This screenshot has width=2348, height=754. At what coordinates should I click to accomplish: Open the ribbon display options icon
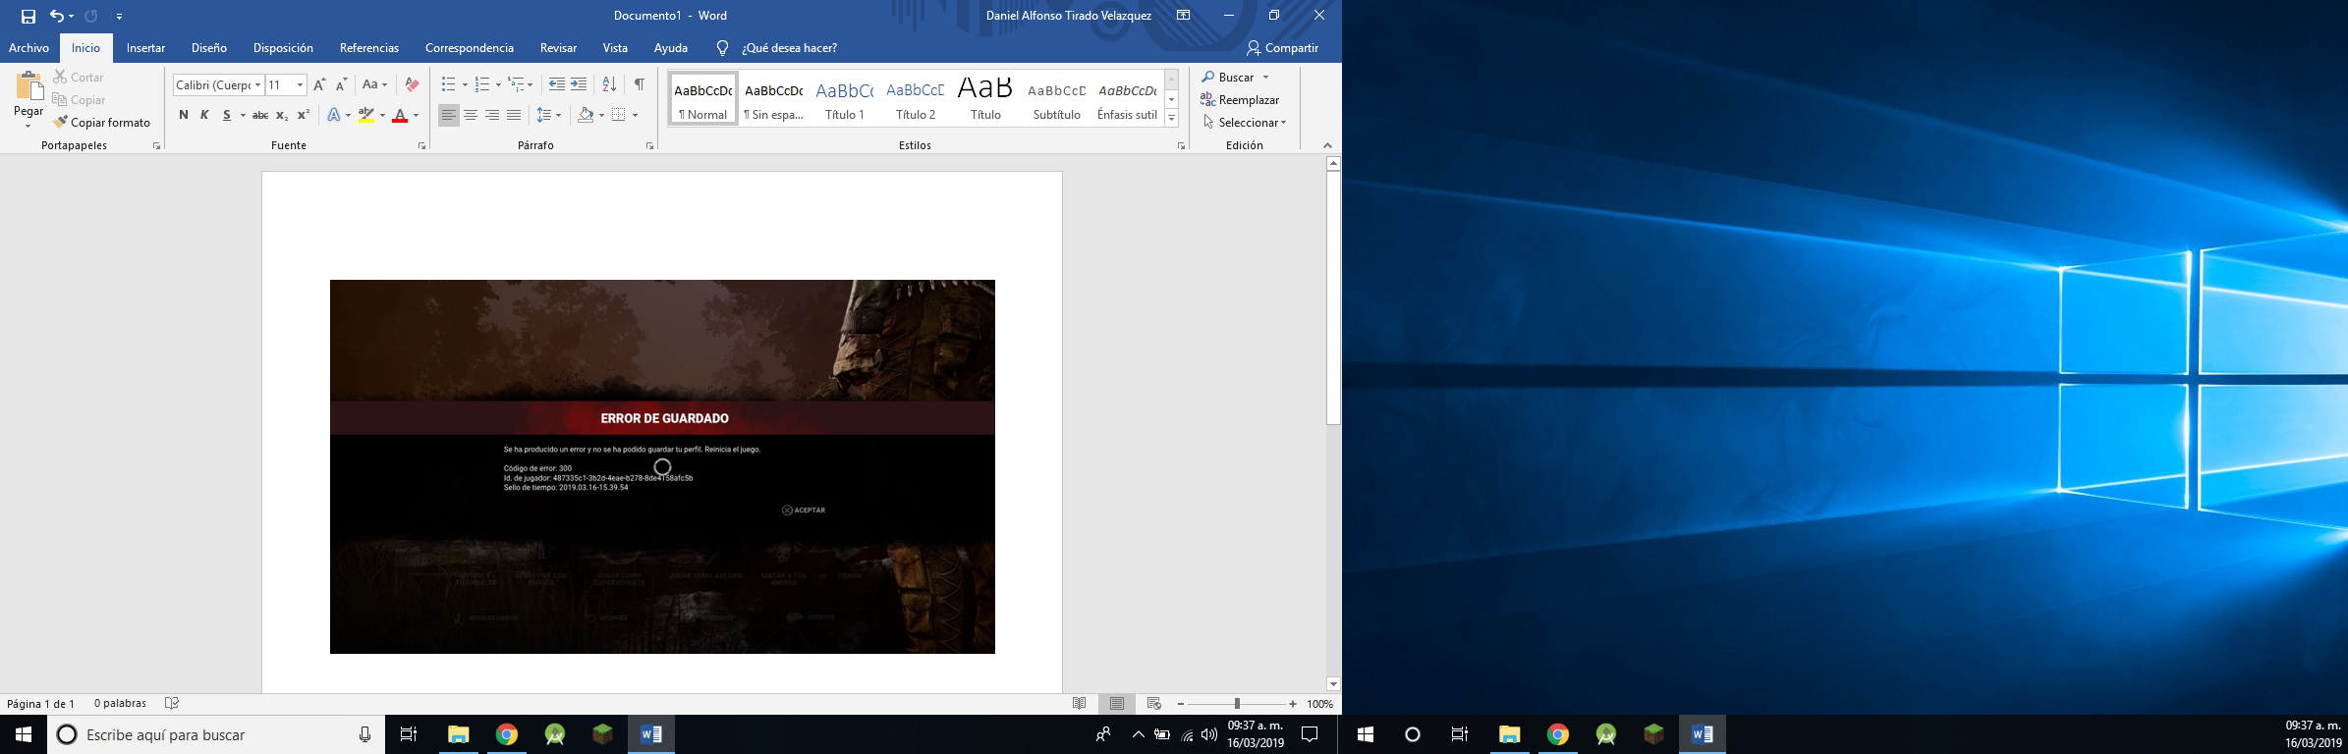click(1183, 16)
